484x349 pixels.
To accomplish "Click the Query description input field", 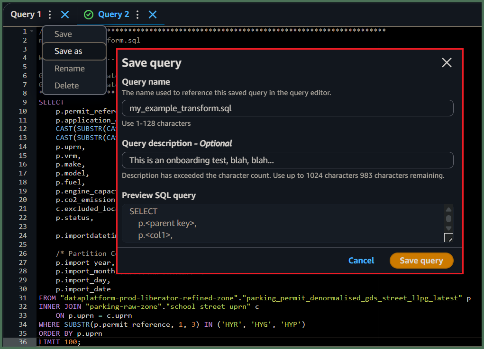I will pos(287,160).
